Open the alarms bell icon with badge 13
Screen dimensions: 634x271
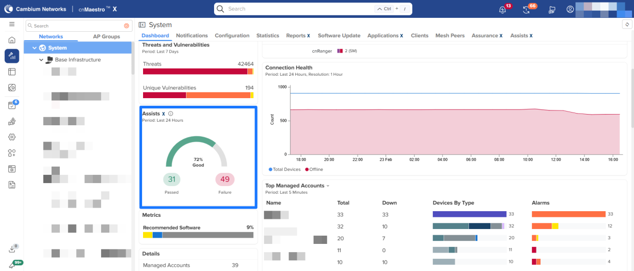coord(503,9)
